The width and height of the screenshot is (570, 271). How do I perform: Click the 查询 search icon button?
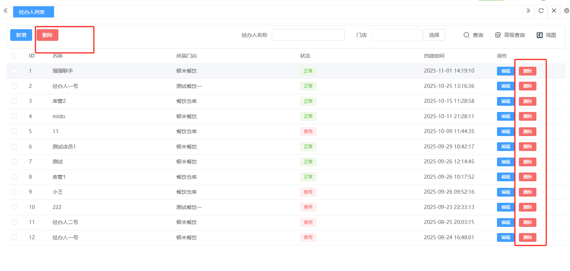[473, 35]
